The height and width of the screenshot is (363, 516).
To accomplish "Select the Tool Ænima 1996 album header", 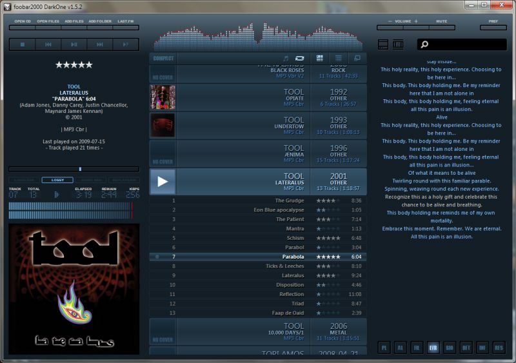I will point(258,153).
